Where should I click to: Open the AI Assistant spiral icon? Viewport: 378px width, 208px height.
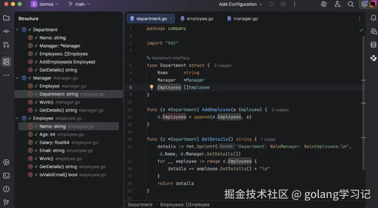point(324,4)
